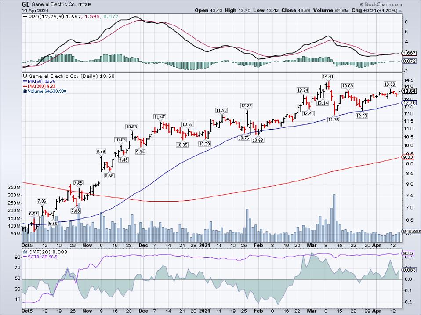
Task: Click the 6.57 price label
Action: click(33, 214)
